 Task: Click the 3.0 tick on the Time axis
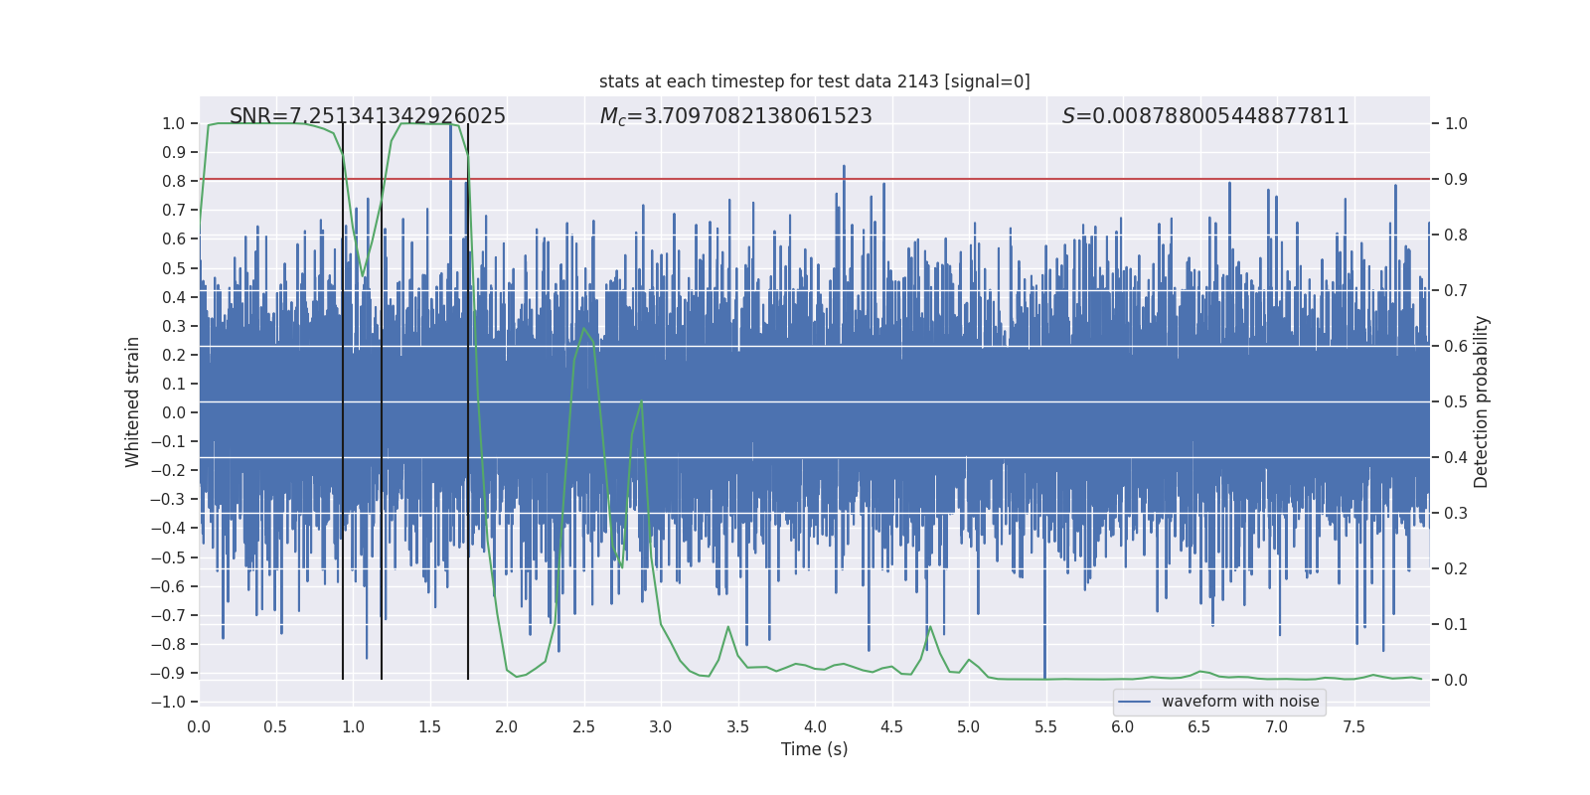pyautogui.click(x=661, y=726)
